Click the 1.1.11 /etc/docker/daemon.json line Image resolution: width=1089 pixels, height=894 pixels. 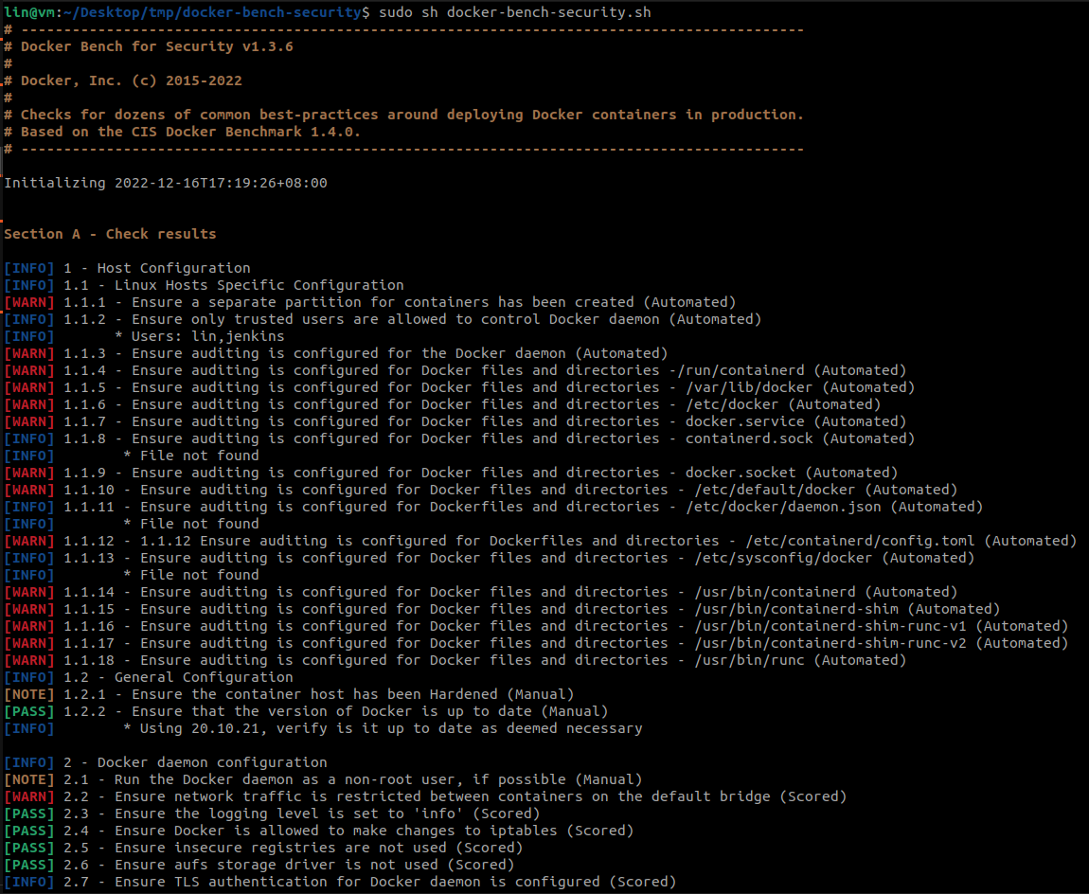coord(493,507)
